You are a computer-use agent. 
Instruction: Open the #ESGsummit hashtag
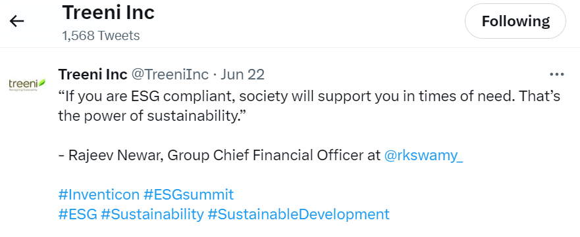coord(189,194)
